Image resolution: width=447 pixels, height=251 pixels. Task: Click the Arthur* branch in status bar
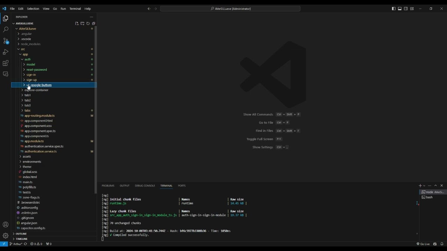pos(16,244)
